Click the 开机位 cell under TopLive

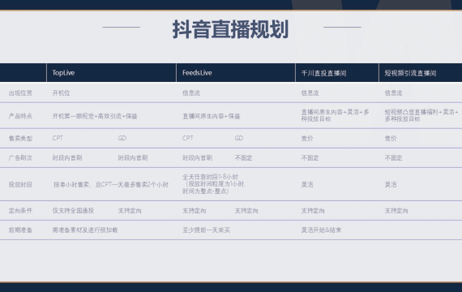62,93
